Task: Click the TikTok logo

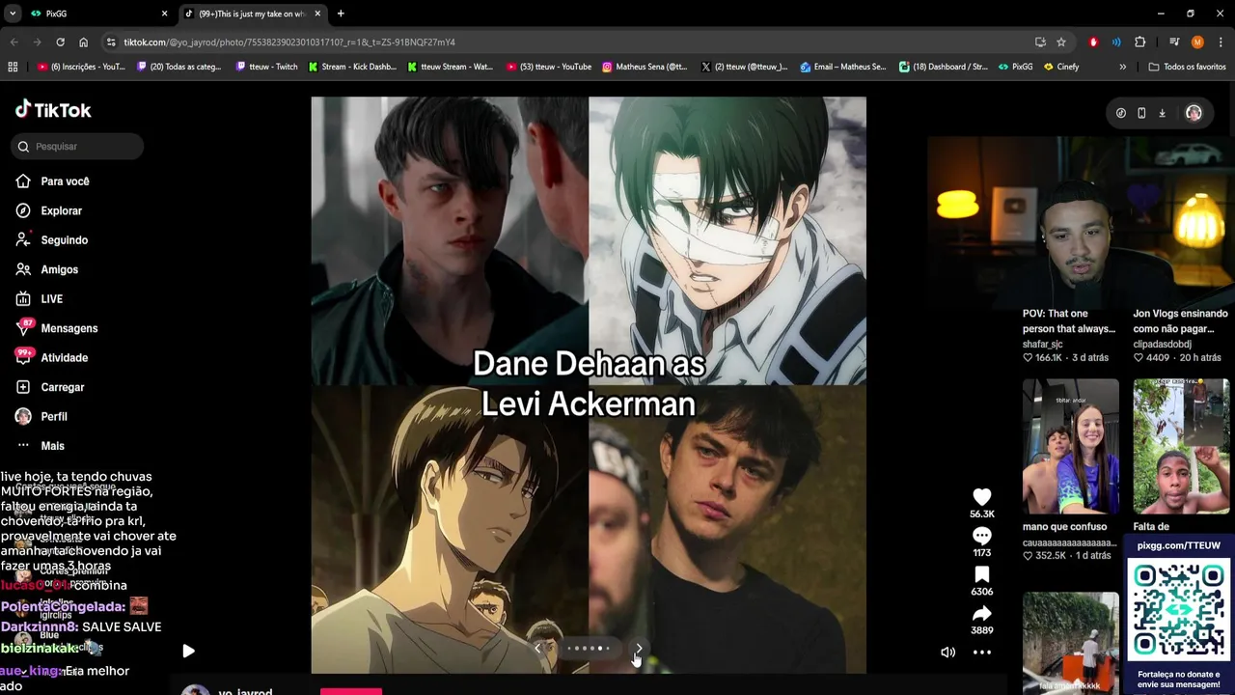Action: pos(53,110)
